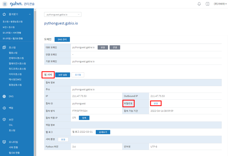Viewport: 228px width, 156px height.
Task: Select SSL under 보안
Action: point(11,125)
